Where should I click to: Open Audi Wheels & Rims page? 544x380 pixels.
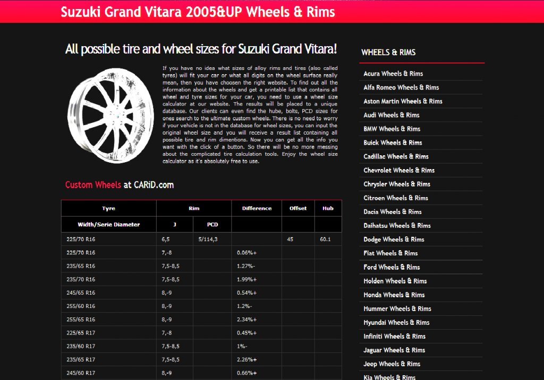[392, 115]
